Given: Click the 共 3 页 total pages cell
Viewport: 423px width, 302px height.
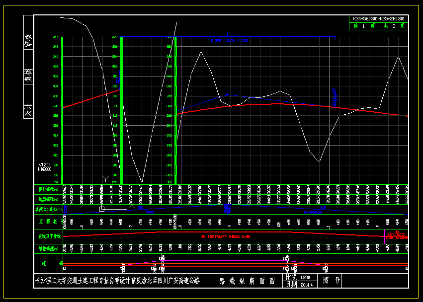Looking at the screenshot, I should pos(394,26).
